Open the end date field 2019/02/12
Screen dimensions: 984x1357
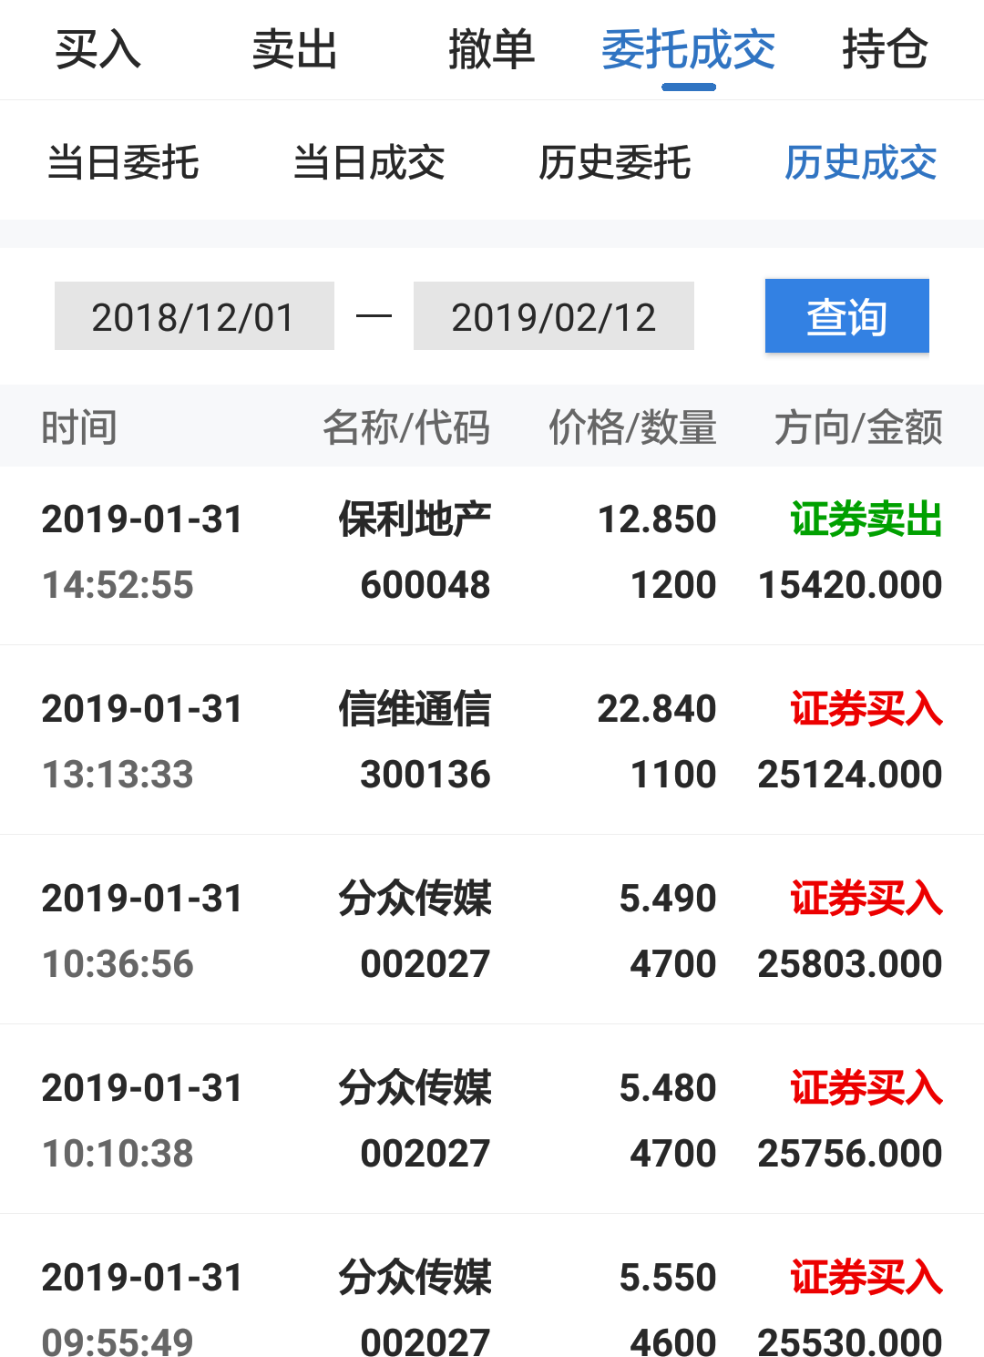click(553, 316)
